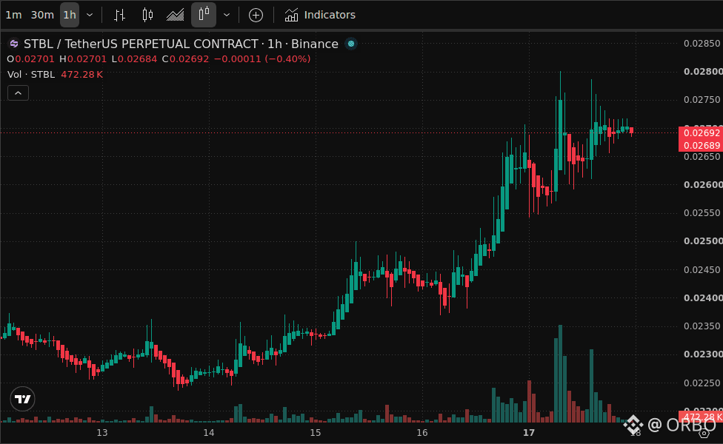This screenshot has width=723, height=444.
Task: Click the Vol · STBL indicator label
Action: pyautogui.click(x=31, y=74)
